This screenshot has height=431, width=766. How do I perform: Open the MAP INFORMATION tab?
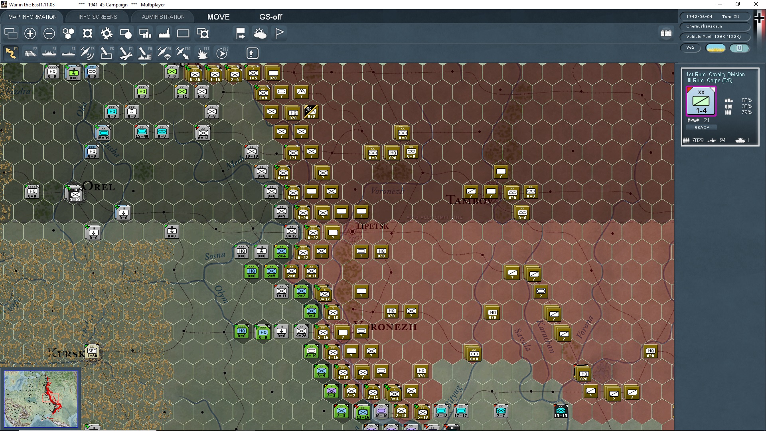32,17
